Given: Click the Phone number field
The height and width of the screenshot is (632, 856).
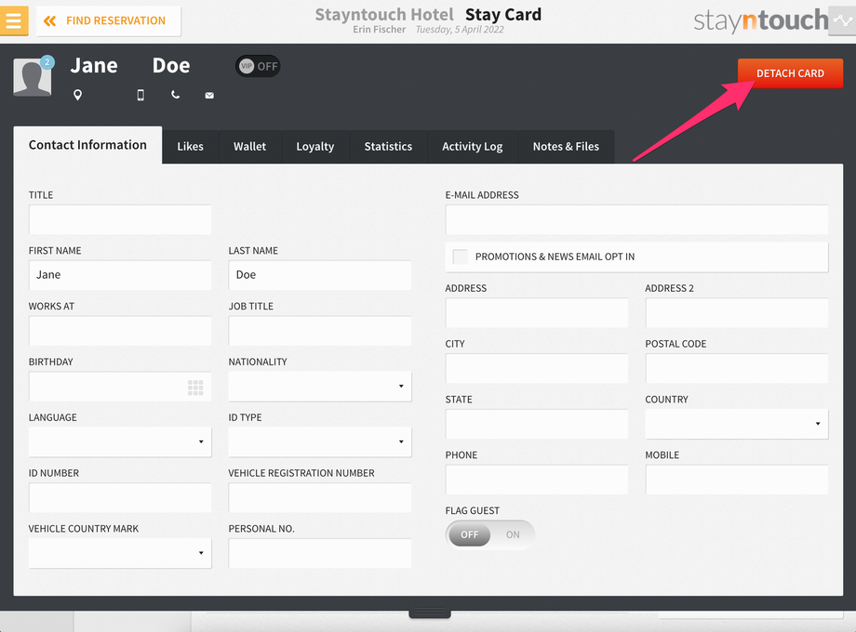Looking at the screenshot, I should [x=537, y=480].
